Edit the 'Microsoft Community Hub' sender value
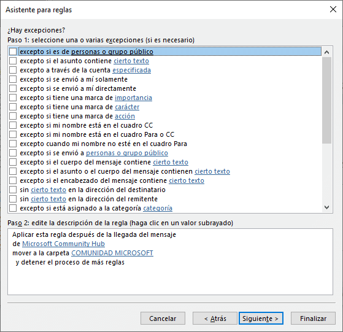 point(63,244)
